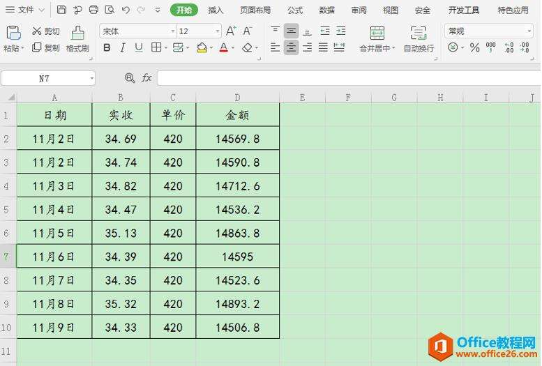Open the number format 常规 dropdown

(x=529, y=31)
